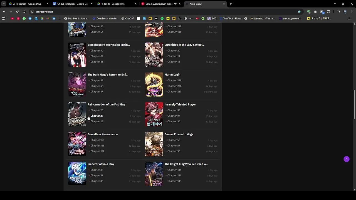356x200 pixels.
Task: Open Emperor of Solo Play cover thumbnail
Action: click(77, 174)
